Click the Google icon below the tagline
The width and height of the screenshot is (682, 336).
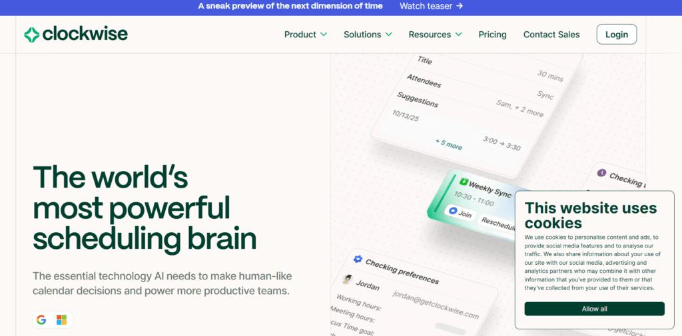click(41, 320)
